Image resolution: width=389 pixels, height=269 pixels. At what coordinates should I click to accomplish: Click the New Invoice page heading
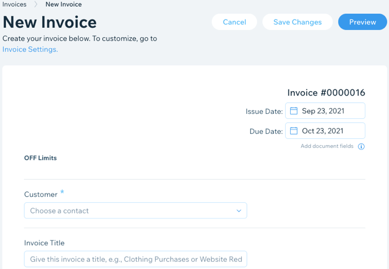click(50, 22)
